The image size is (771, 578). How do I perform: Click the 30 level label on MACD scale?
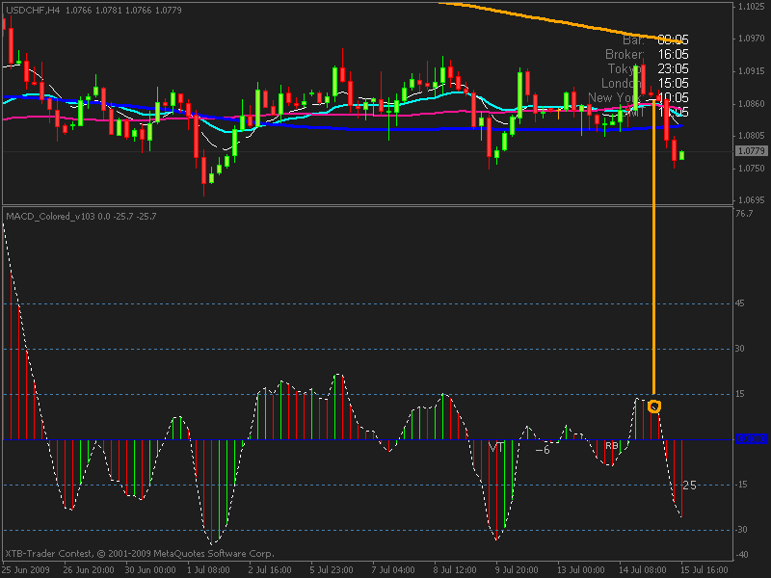point(740,349)
